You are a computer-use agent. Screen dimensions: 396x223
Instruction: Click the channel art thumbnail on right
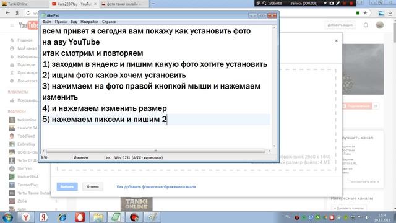coord(363,69)
